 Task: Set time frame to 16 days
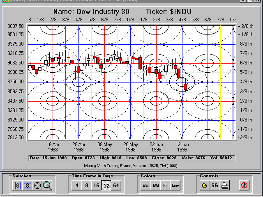click(96, 186)
